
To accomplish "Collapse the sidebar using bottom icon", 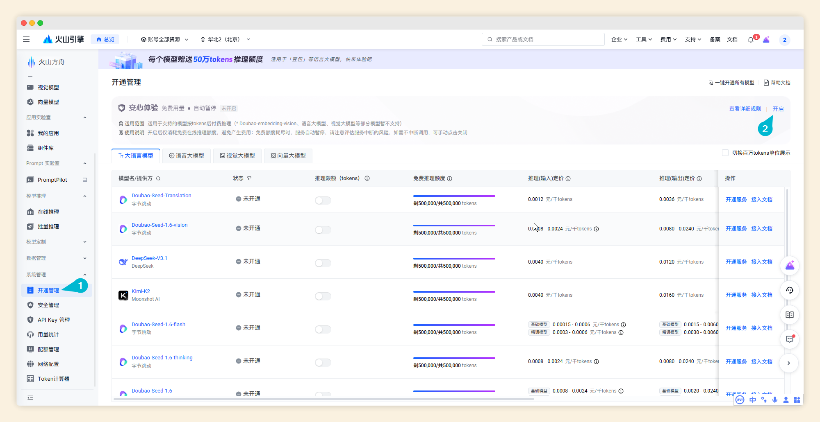I will pos(30,398).
